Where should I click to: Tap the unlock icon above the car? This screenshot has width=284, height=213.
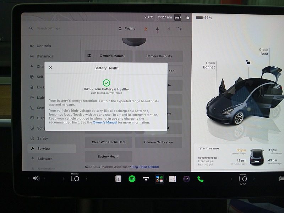(x=248, y=62)
